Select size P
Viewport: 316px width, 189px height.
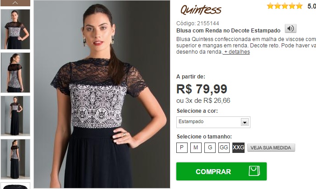pyautogui.click(x=182, y=148)
